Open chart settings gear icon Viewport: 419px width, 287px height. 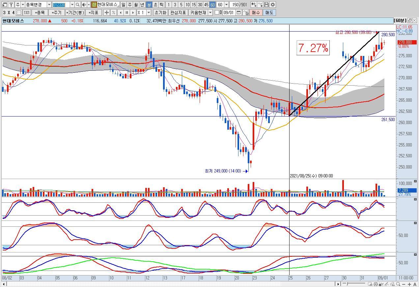click(x=273, y=5)
